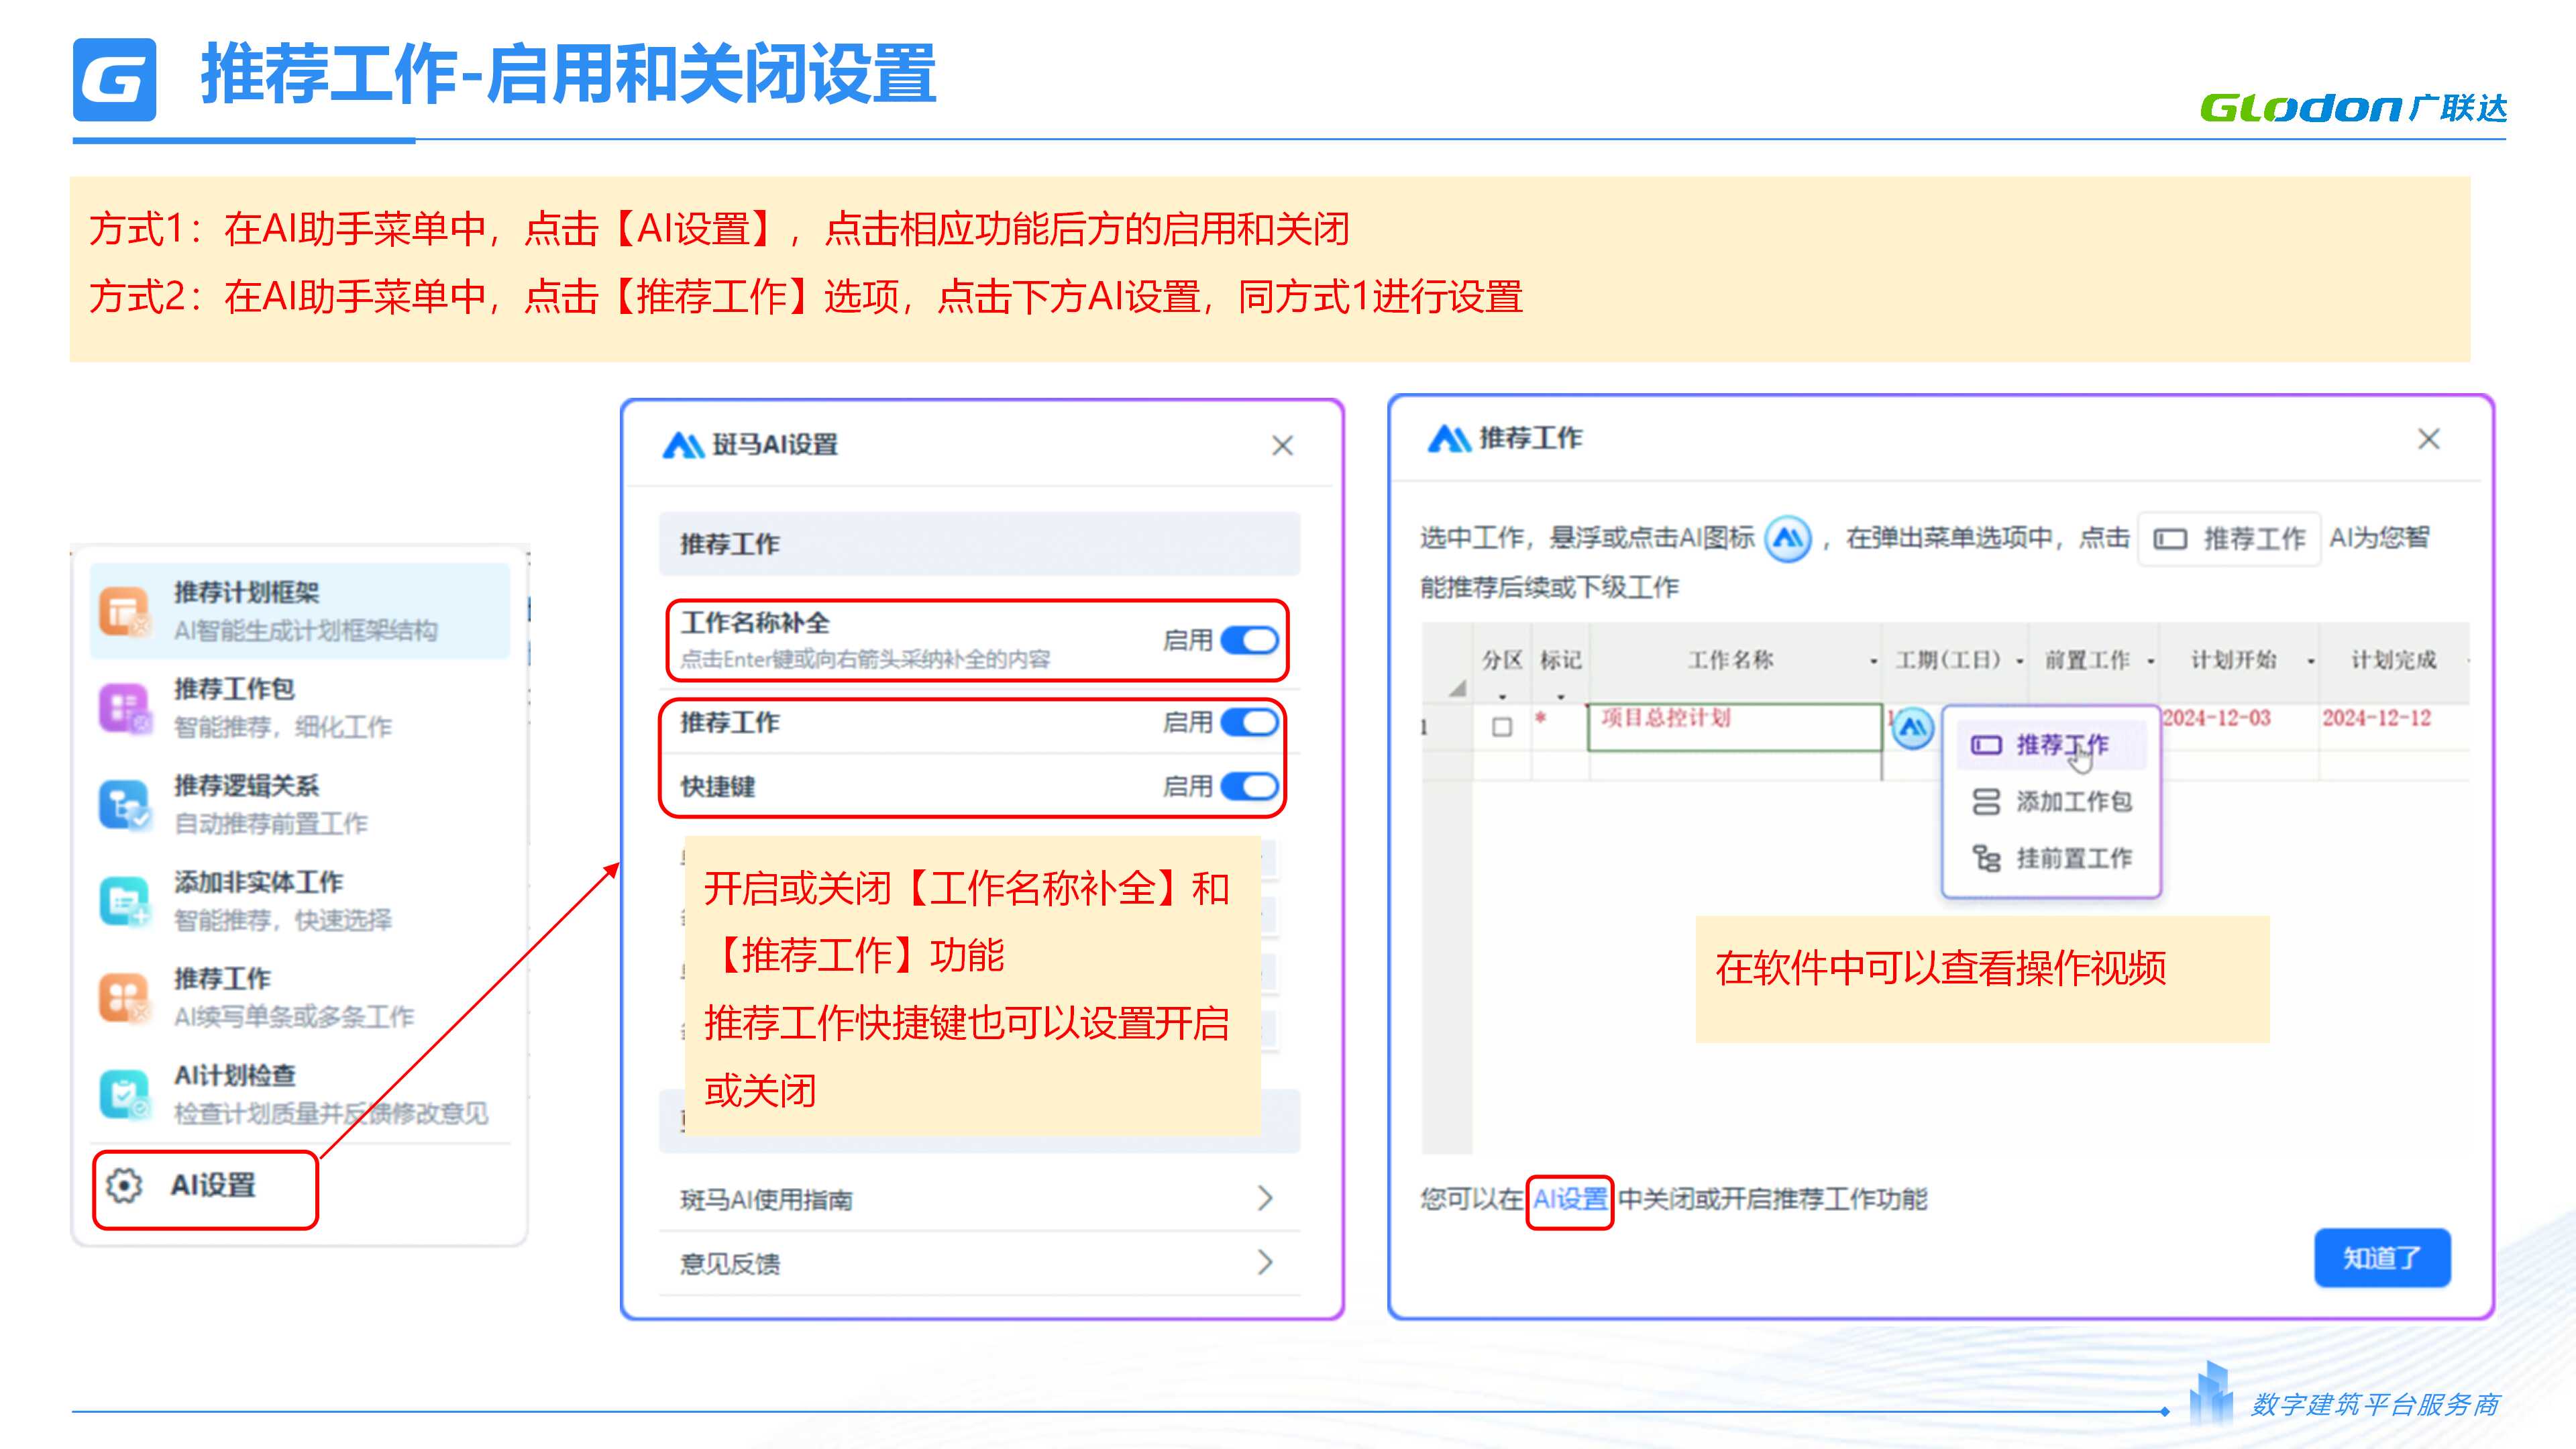Toggle the 快捷键 enable switch
The width and height of the screenshot is (2576, 1449).
click(1249, 786)
